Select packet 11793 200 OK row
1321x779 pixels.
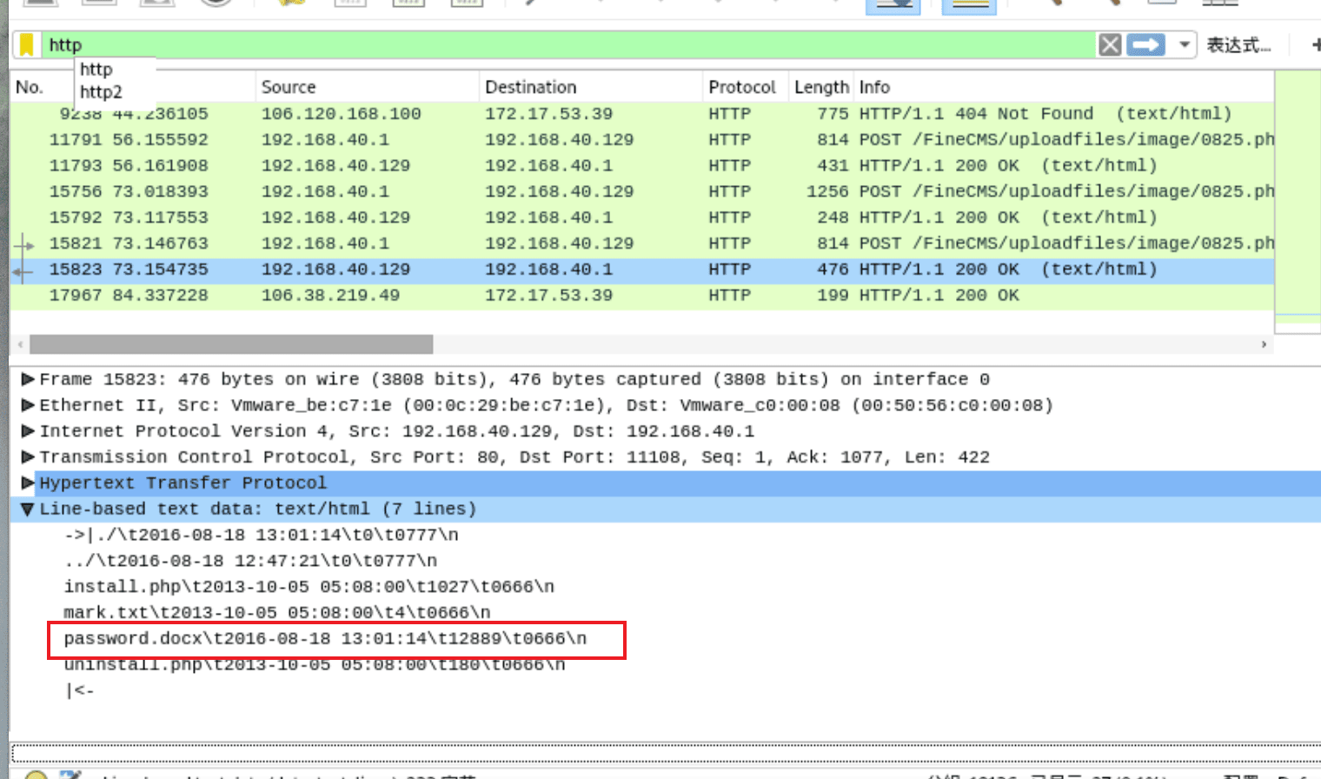click(x=642, y=165)
